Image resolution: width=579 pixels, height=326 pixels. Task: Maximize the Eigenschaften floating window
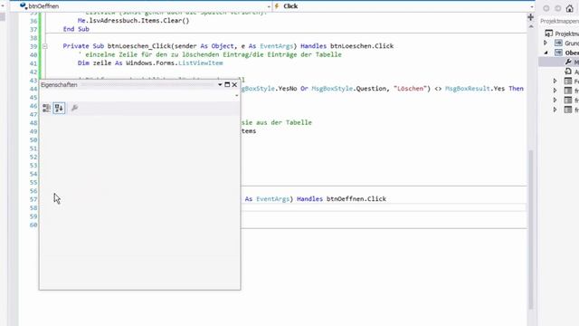(x=227, y=84)
